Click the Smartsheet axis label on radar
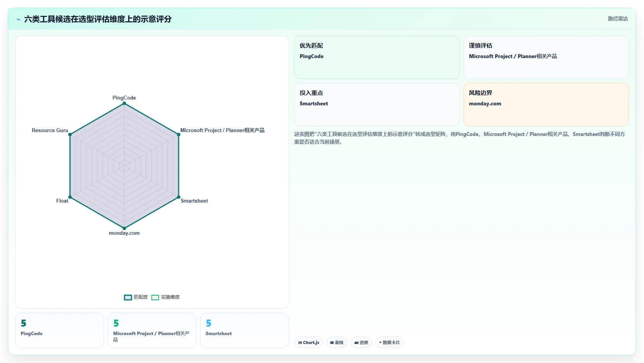This screenshot has height=363, width=644. 194,201
